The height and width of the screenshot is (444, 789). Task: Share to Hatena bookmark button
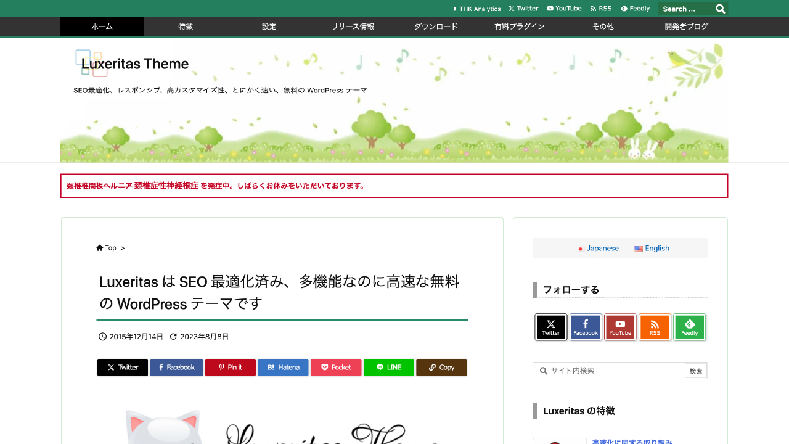283,368
